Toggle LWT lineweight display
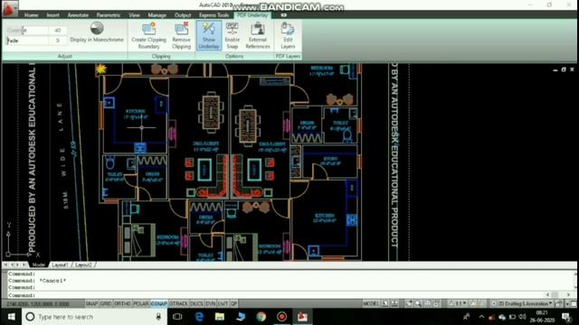Screen dimensions: 579x325 pyautogui.click(x=223, y=303)
